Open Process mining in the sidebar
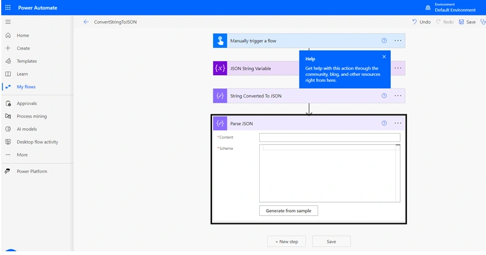This screenshot has height=255, width=486. click(32, 116)
